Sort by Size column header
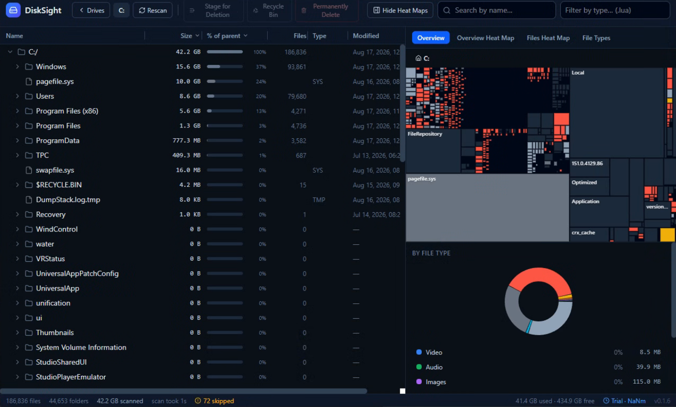This screenshot has width=676, height=407. [x=190, y=36]
